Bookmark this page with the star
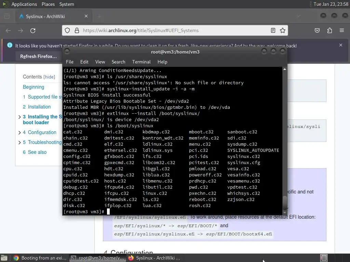The height and width of the screenshot is (262, 350). (283, 30)
